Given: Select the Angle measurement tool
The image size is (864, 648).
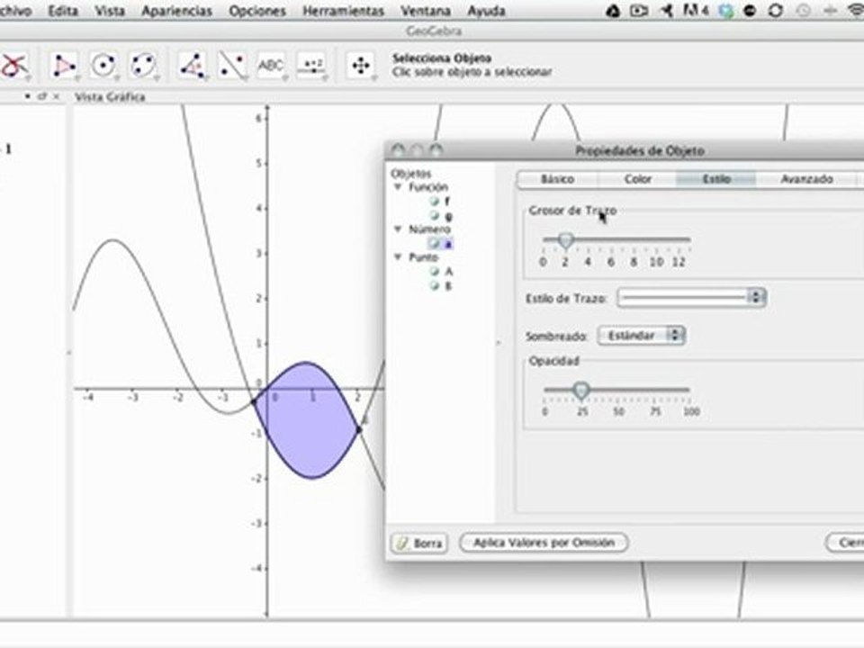Looking at the screenshot, I should tap(193, 66).
